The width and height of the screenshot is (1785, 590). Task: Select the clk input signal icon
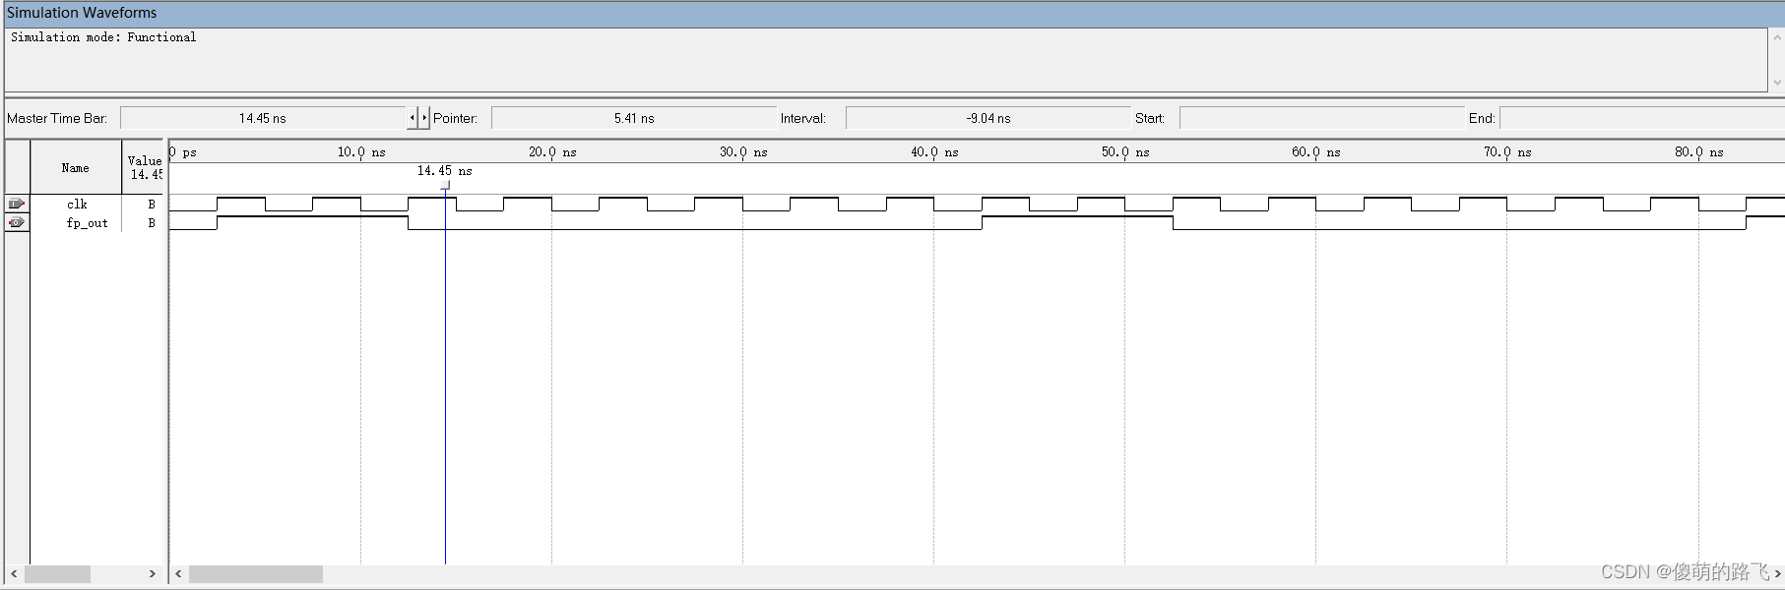pyautogui.click(x=17, y=204)
